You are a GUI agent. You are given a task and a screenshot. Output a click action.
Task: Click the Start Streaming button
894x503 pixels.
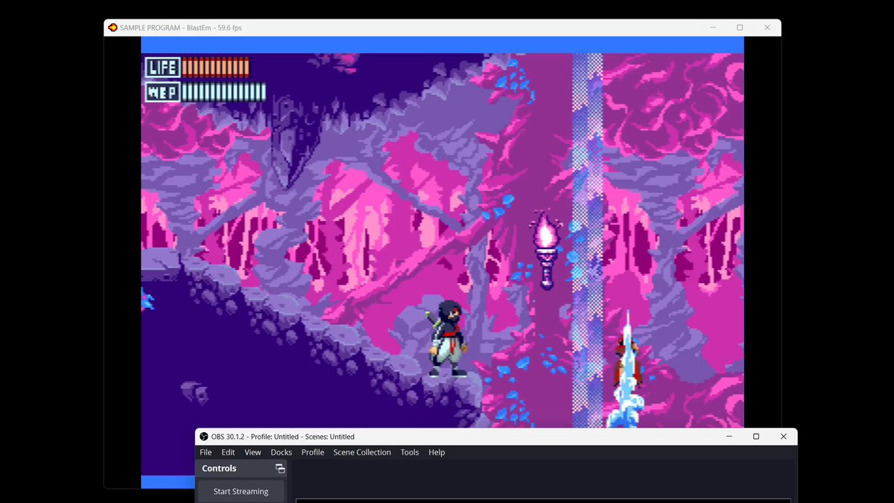(241, 492)
